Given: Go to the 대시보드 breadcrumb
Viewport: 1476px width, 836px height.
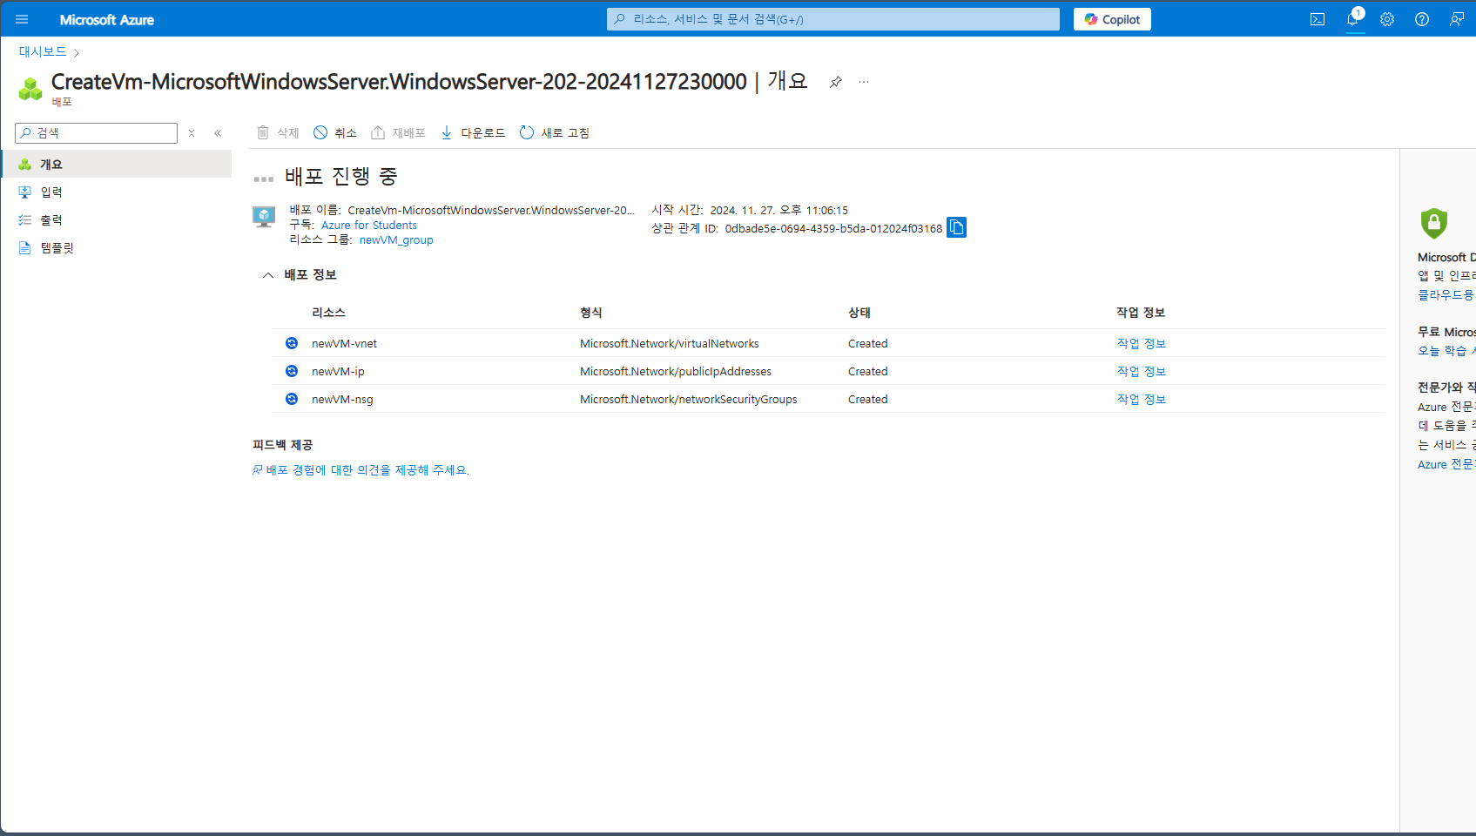Looking at the screenshot, I should pyautogui.click(x=43, y=51).
